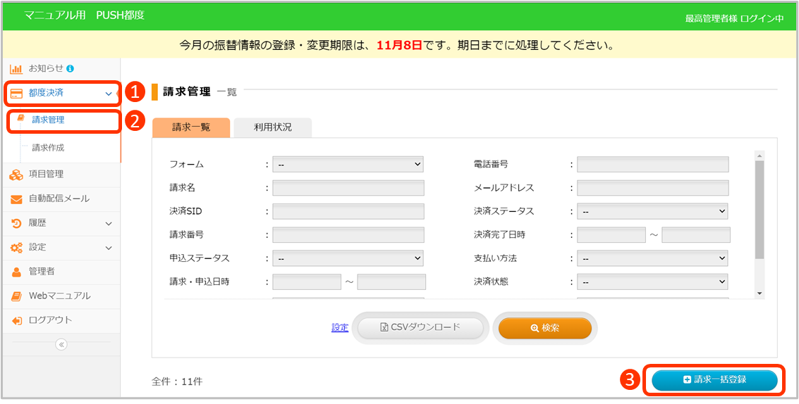Click the 項目管理 coins icon
The image size is (799, 404).
pos(16,175)
